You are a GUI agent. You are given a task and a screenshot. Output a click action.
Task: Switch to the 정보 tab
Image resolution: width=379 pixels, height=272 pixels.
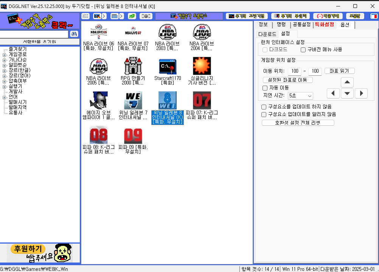(263, 25)
